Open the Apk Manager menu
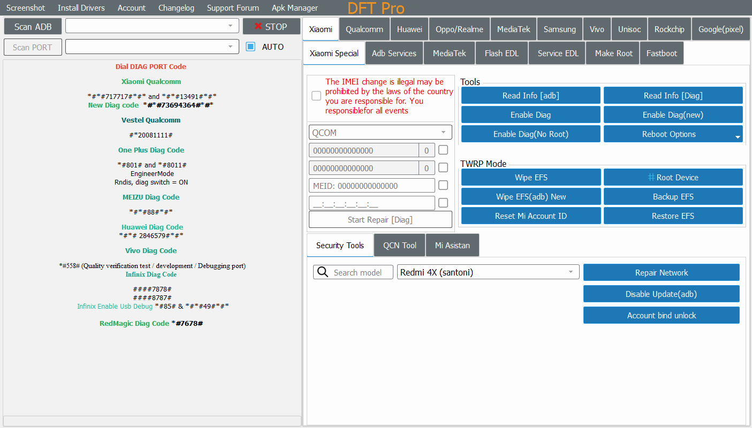This screenshot has height=428, width=752. tap(294, 8)
